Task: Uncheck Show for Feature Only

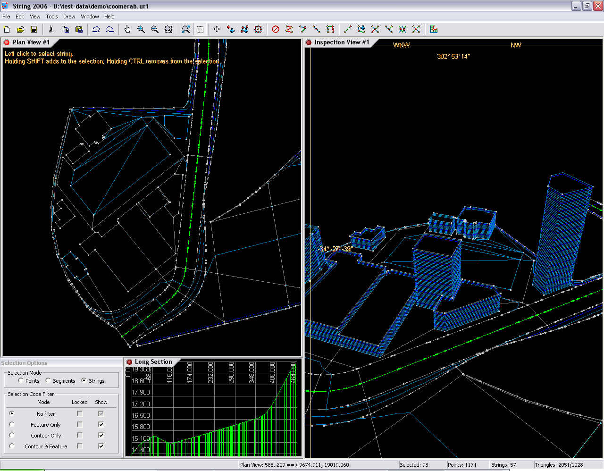Action: point(101,424)
